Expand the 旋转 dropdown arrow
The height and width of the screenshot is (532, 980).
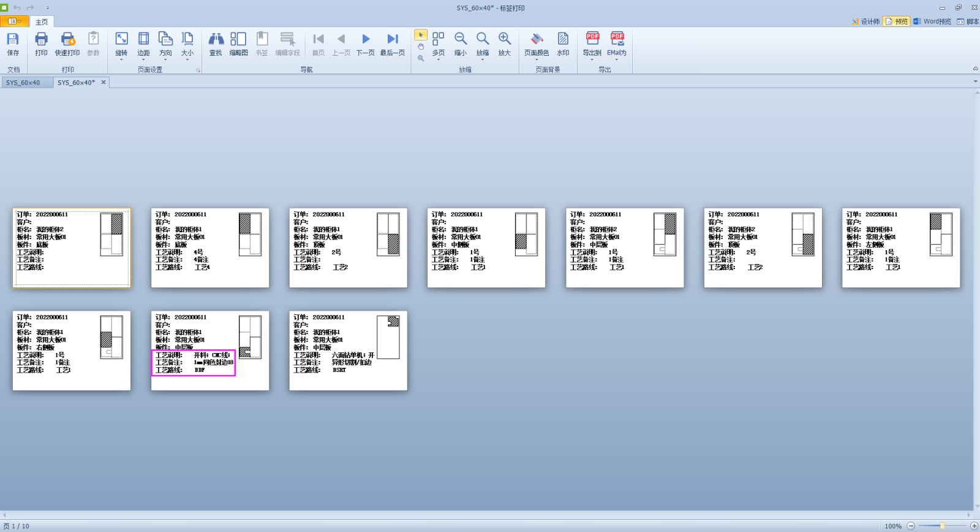tap(121, 59)
